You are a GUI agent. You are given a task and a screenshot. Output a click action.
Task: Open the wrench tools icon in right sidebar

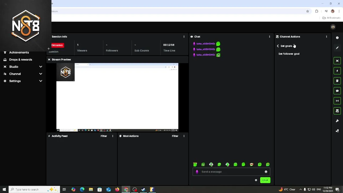(337, 121)
